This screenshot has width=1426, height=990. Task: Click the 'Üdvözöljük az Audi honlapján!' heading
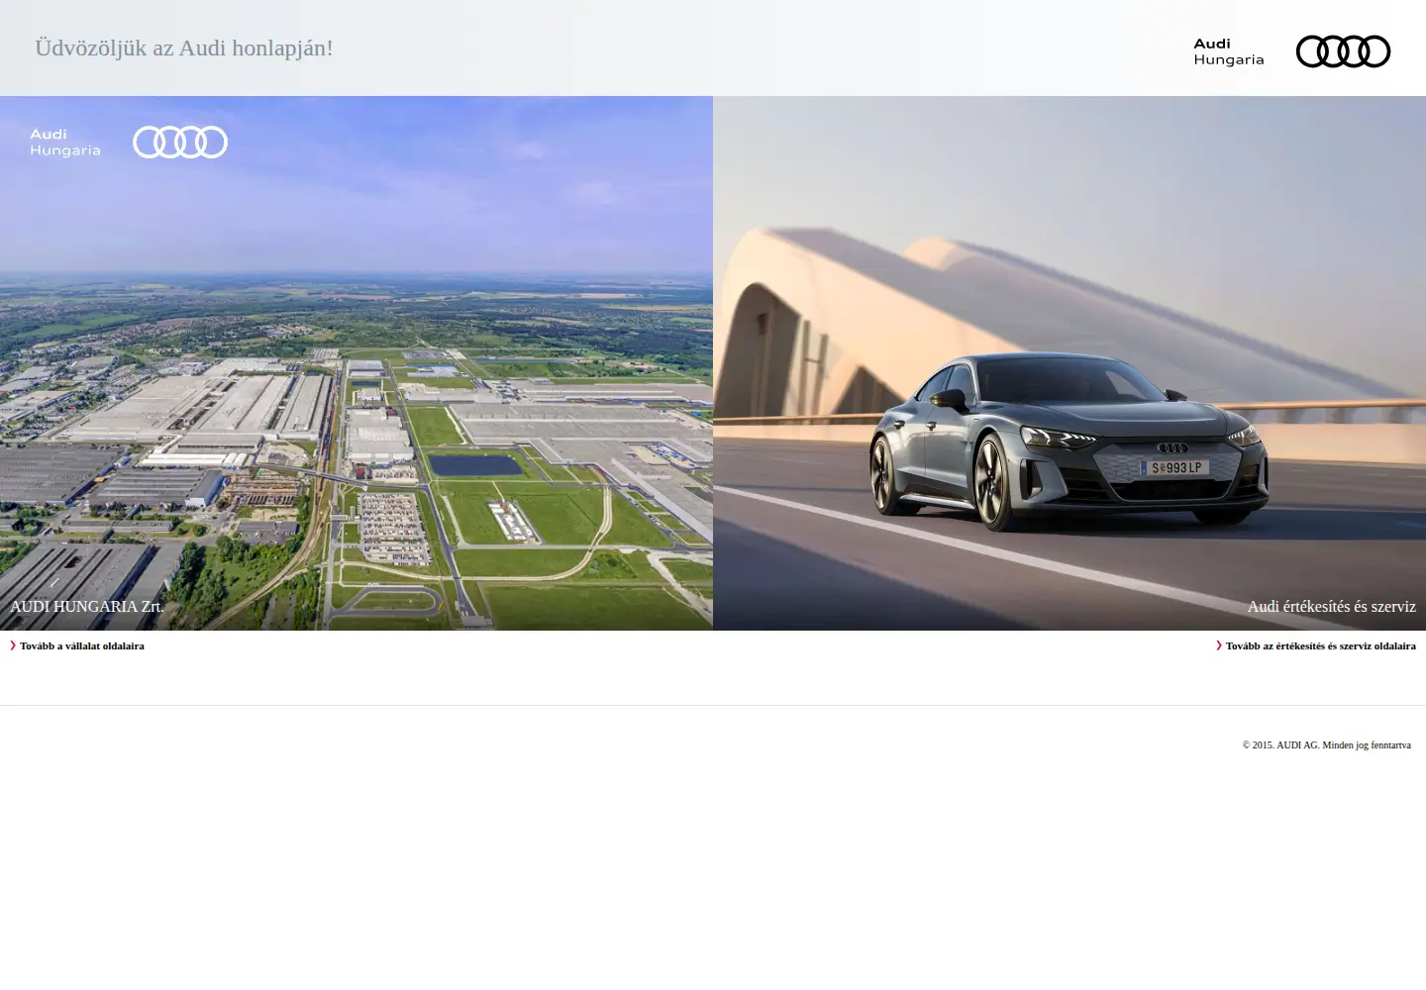(184, 48)
